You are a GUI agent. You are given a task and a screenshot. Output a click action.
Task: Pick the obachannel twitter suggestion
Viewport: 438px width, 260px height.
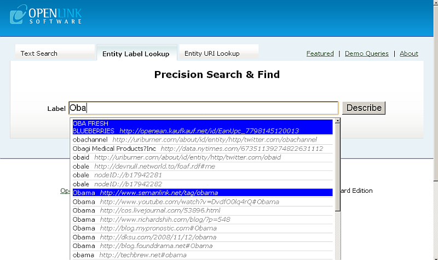[x=203, y=140]
